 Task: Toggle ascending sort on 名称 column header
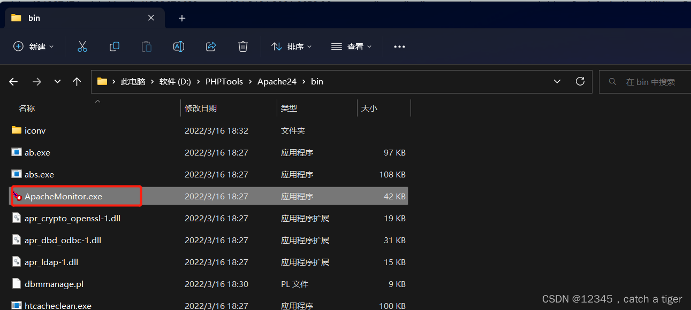(x=27, y=107)
